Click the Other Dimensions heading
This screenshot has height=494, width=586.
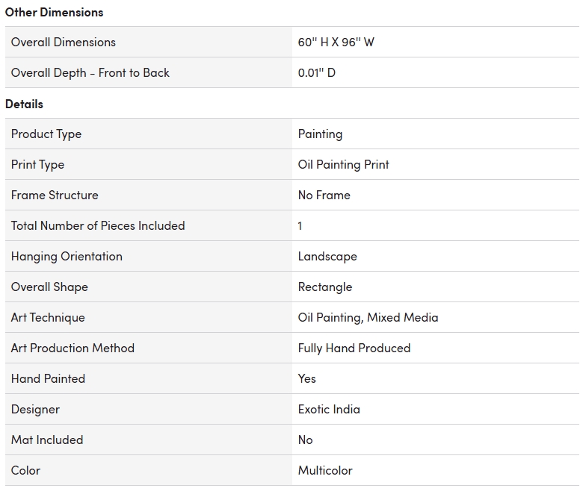[x=54, y=12]
